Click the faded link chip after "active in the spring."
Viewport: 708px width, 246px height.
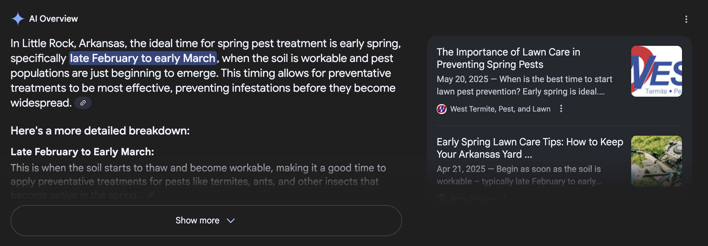coord(151,195)
